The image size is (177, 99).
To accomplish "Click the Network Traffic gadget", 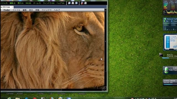I will tap(170, 24).
